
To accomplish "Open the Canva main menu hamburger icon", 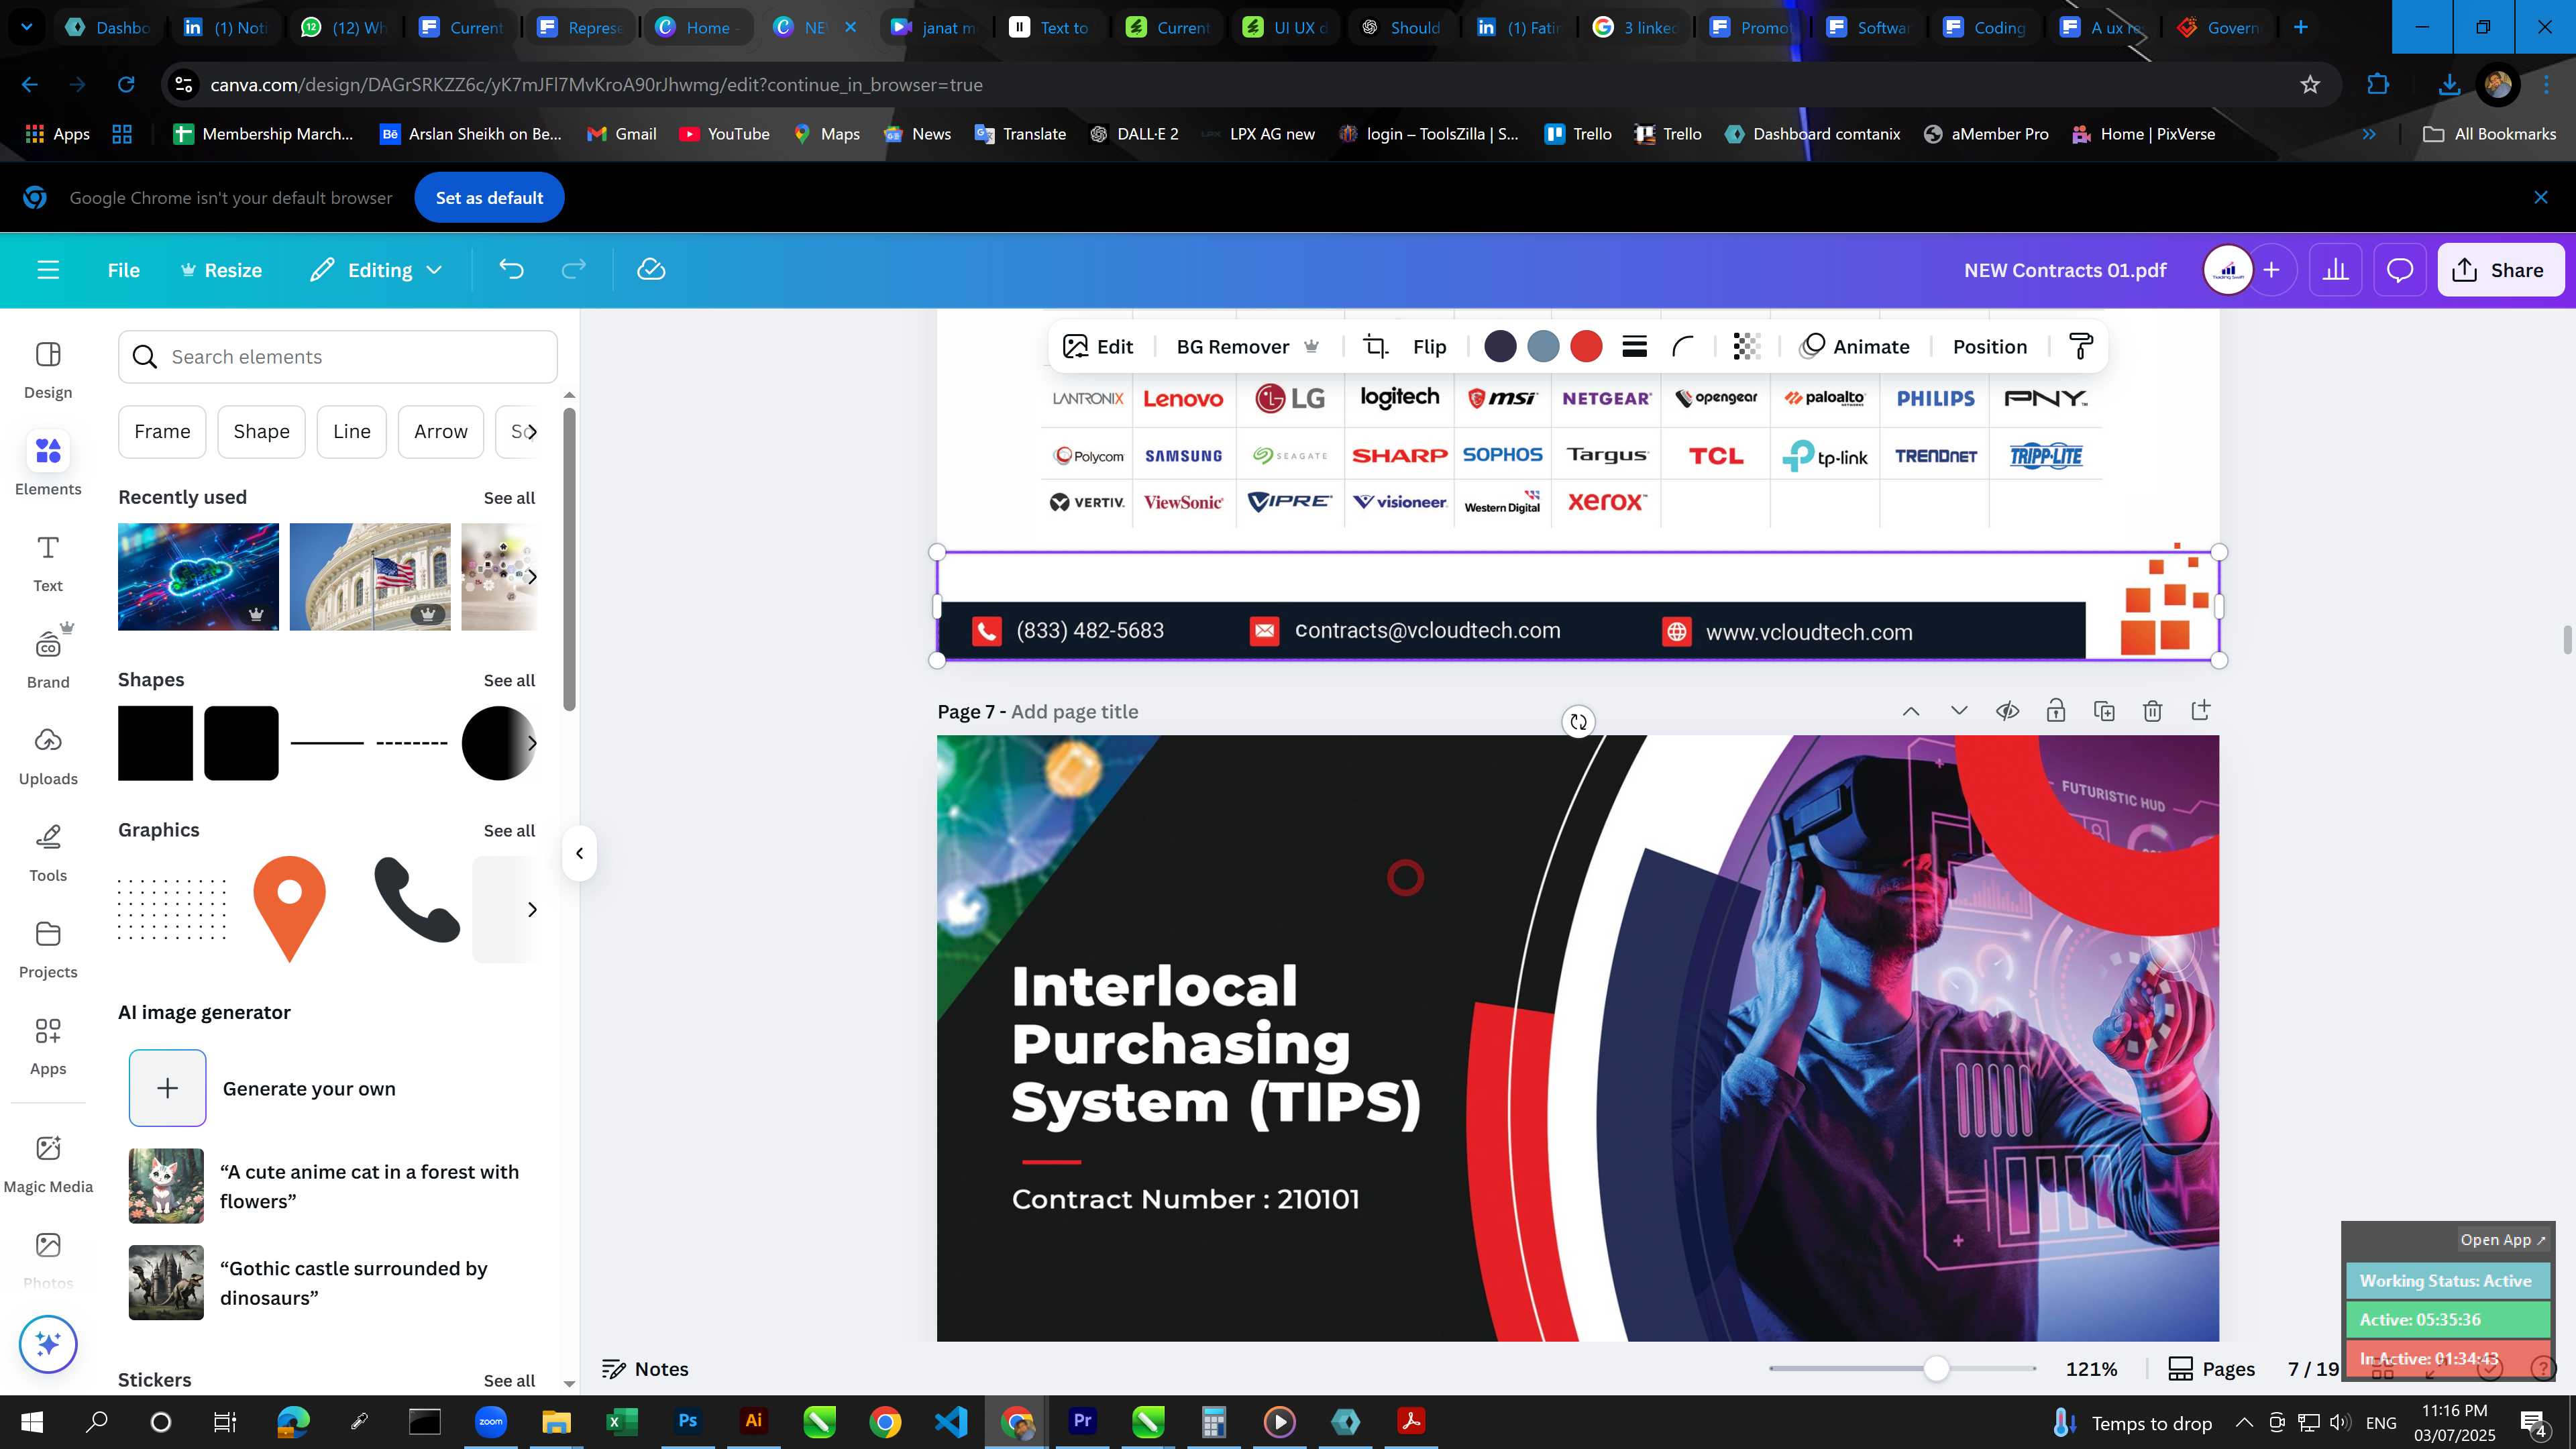I will point(48,270).
